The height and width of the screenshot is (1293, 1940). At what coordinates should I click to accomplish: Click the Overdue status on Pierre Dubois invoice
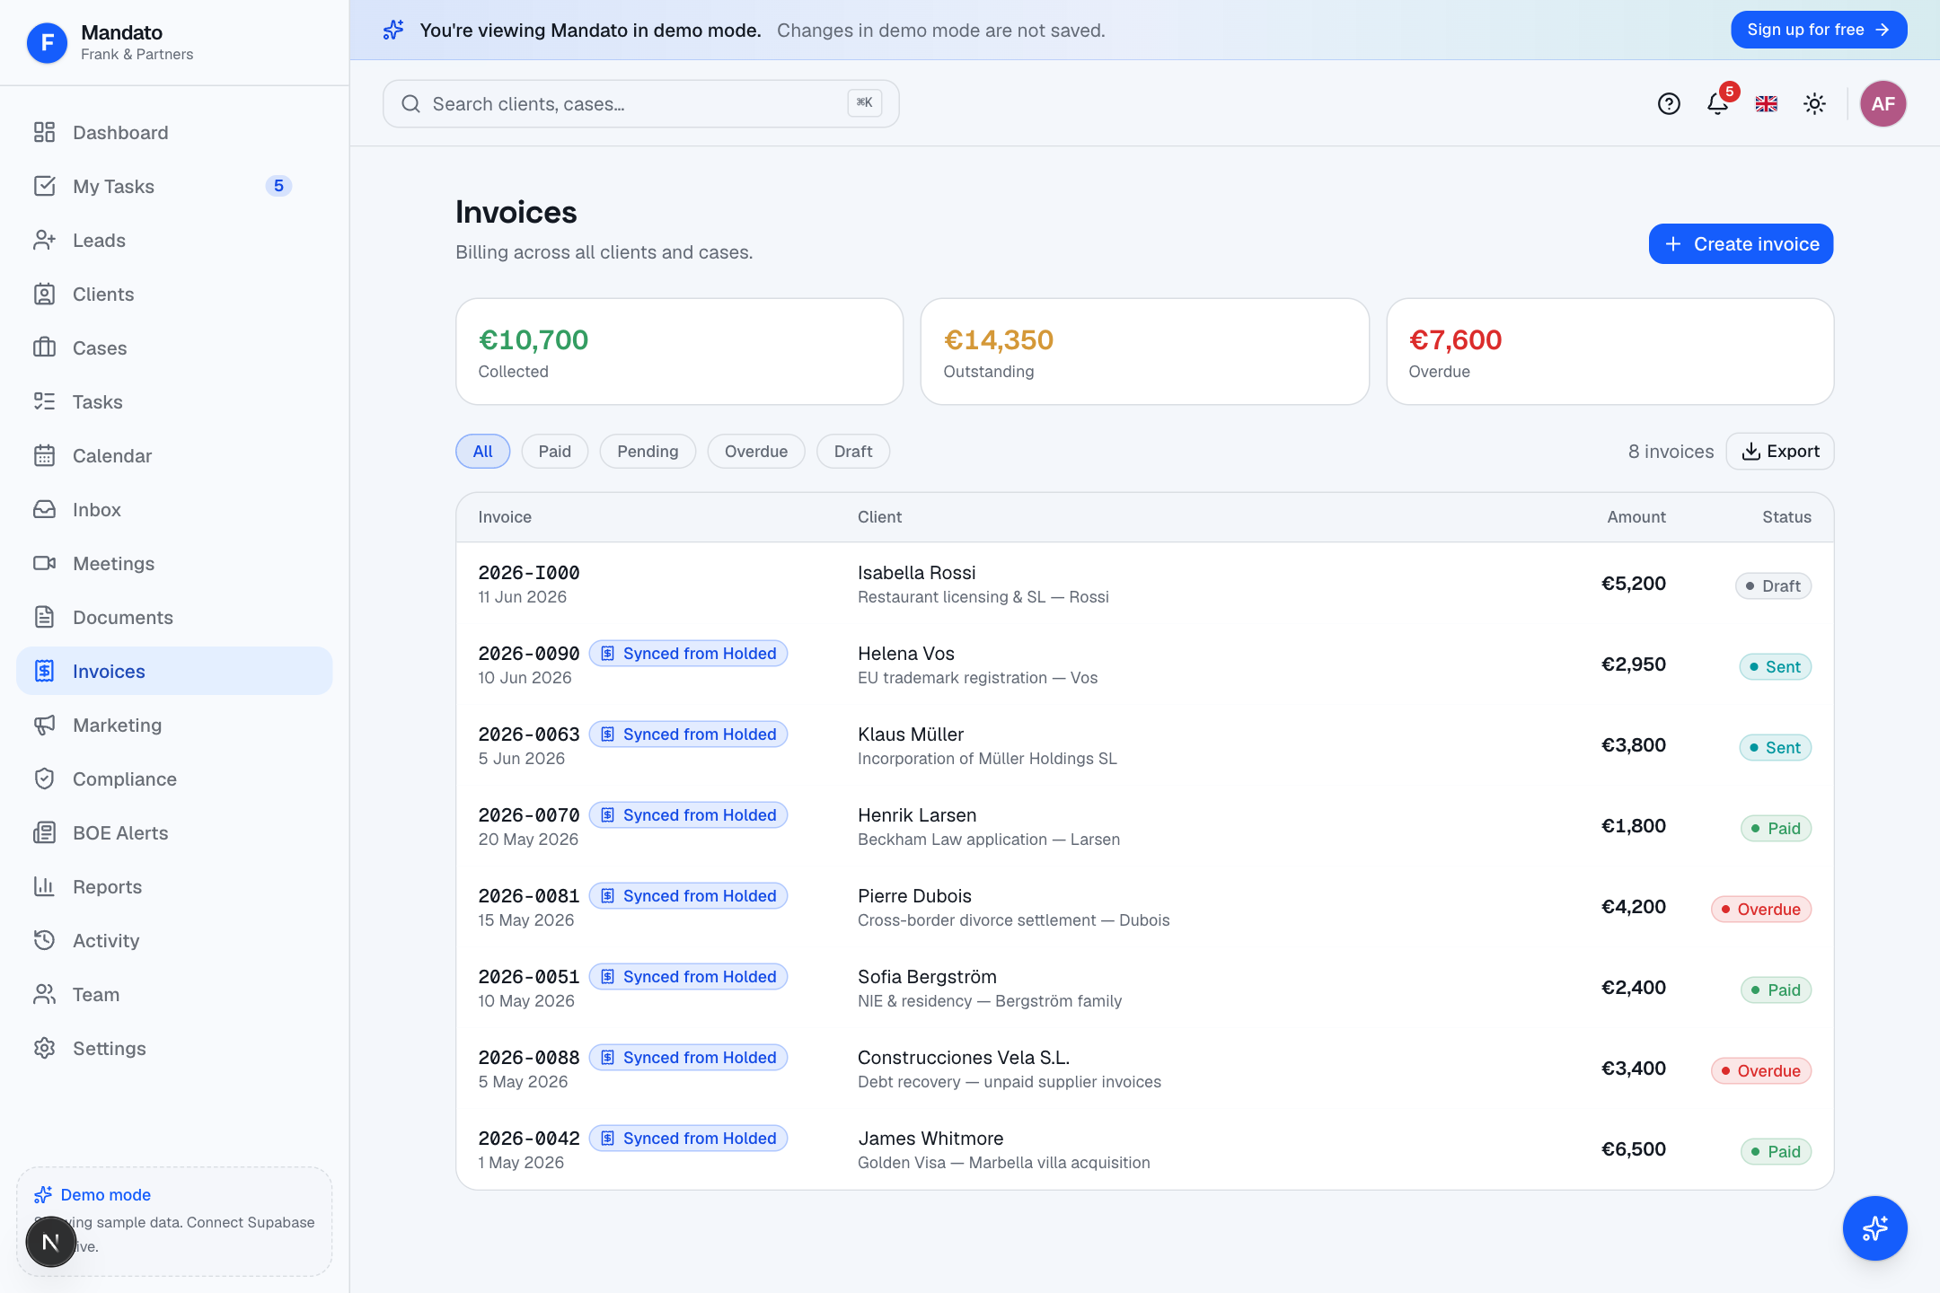click(x=1761, y=910)
